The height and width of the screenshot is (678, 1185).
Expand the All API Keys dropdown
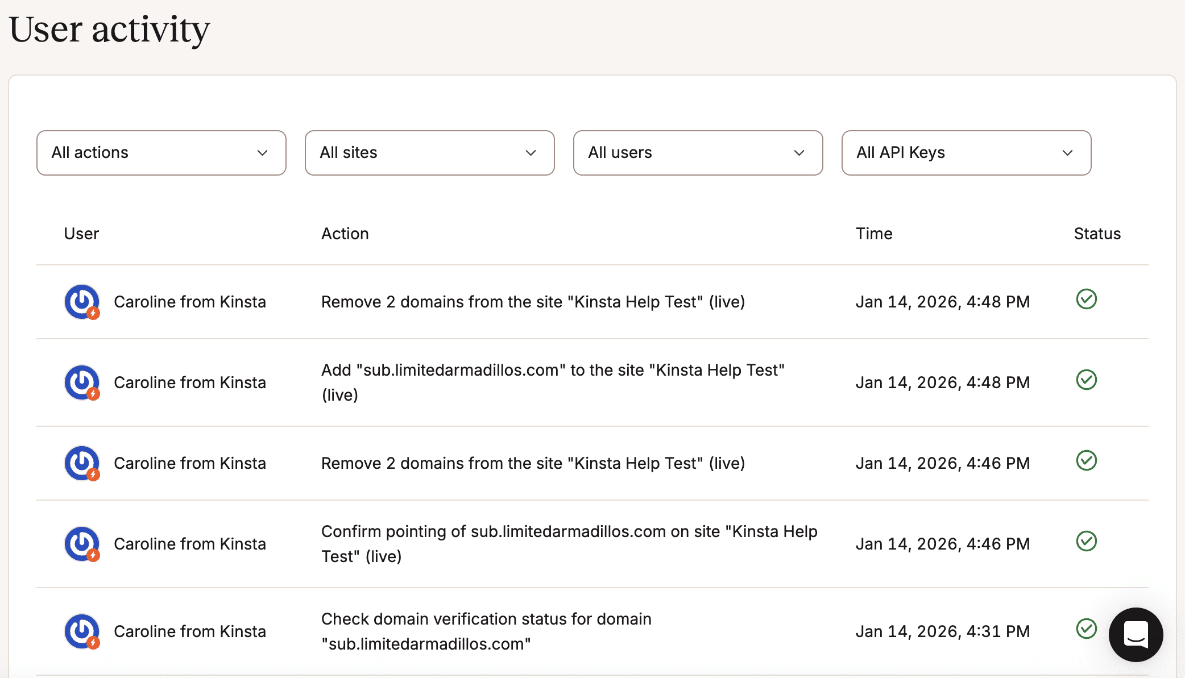point(966,153)
